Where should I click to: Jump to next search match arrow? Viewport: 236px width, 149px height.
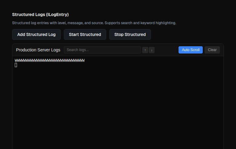[x=152, y=50]
